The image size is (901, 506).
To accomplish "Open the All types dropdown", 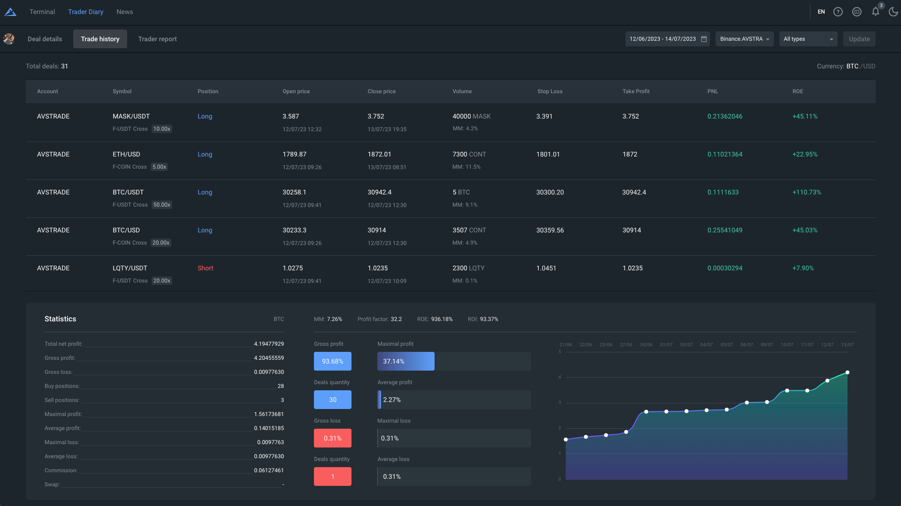I will pyautogui.click(x=808, y=39).
